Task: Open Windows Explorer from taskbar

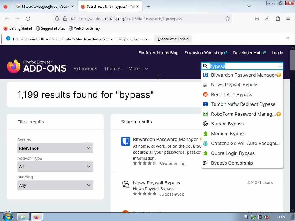Action: pyautogui.click(x=23, y=217)
